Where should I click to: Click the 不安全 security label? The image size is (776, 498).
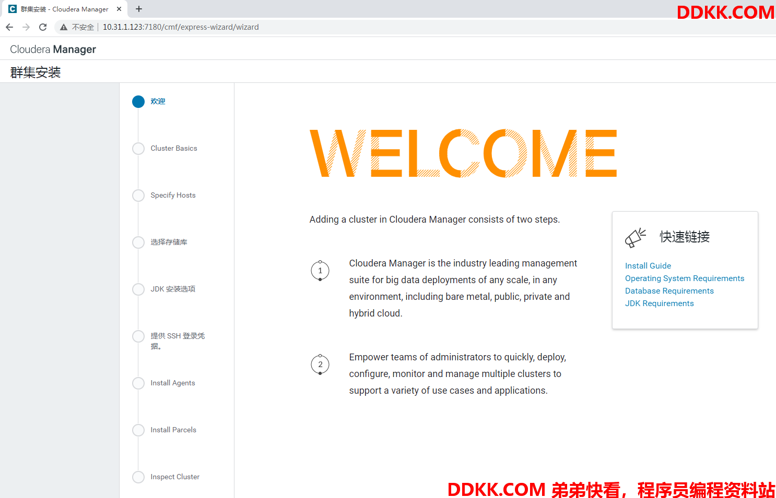[83, 27]
